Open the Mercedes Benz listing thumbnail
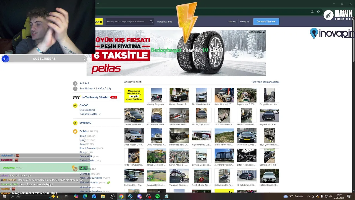Image resolution: width=355 pixels, height=200 pixels. click(x=179, y=136)
